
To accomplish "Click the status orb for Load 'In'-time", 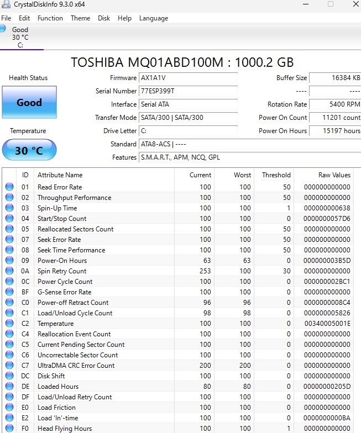I will [x=9, y=418].
